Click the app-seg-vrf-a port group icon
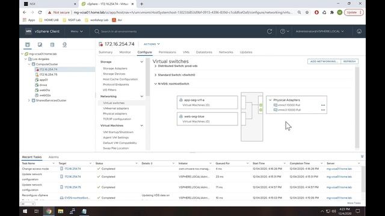 click(x=181, y=100)
